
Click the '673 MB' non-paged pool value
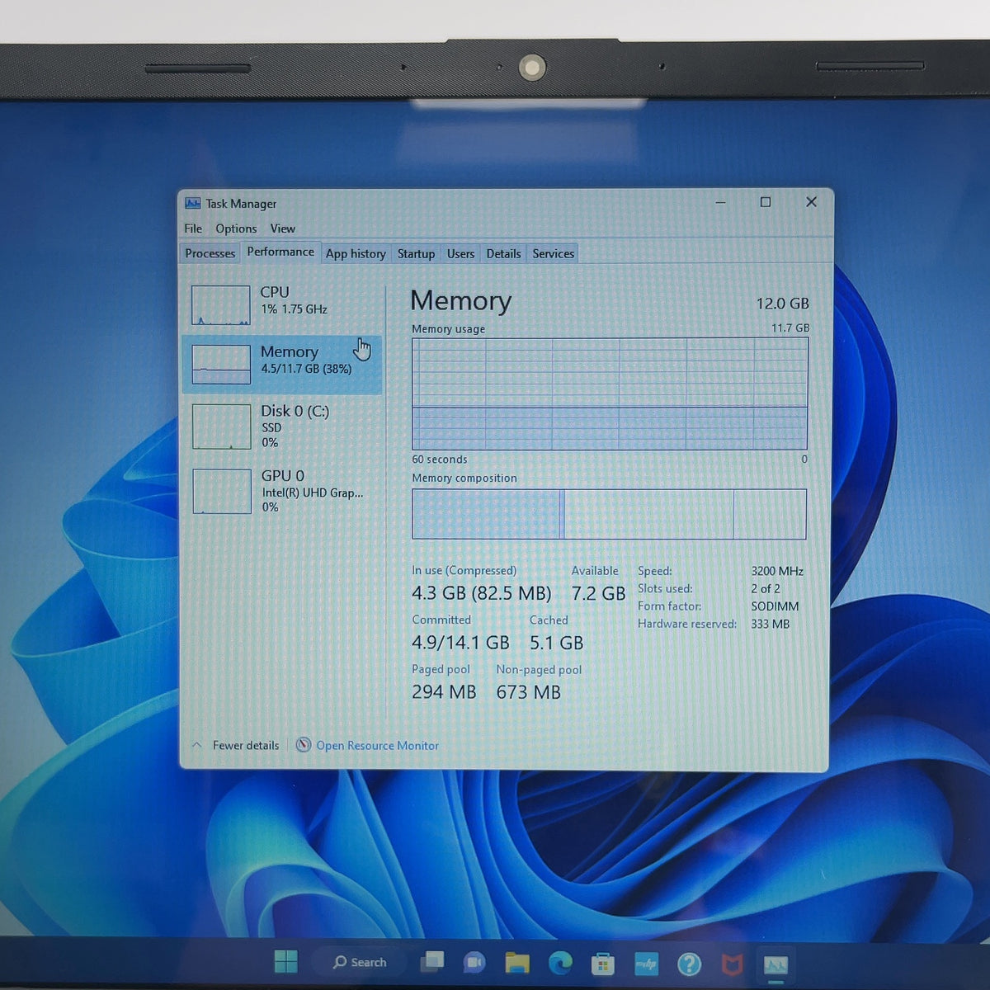click(528, 692)
